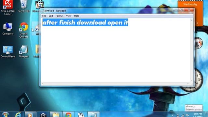This screenshot has height=117, width=208.
Task: Select the Control Panel desktop icon
Action: [x=8, y=52]
